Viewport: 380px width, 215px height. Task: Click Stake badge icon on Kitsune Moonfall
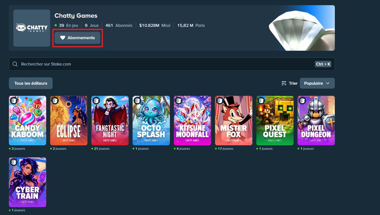(x=179, y=101)
